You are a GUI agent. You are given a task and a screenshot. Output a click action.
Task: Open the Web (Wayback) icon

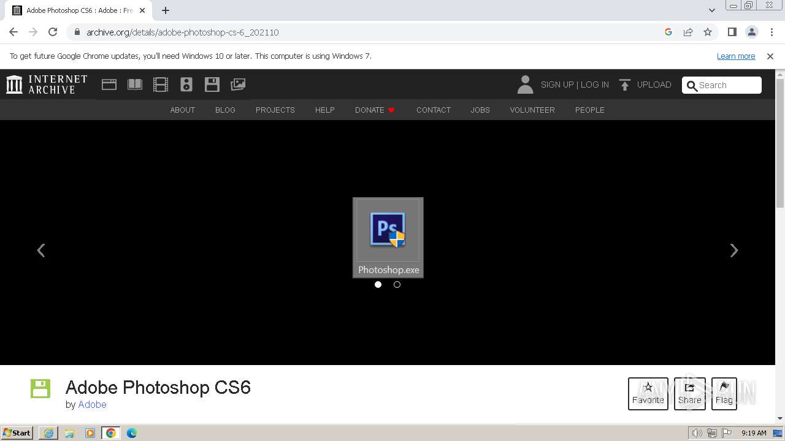(x=109, y=85)
